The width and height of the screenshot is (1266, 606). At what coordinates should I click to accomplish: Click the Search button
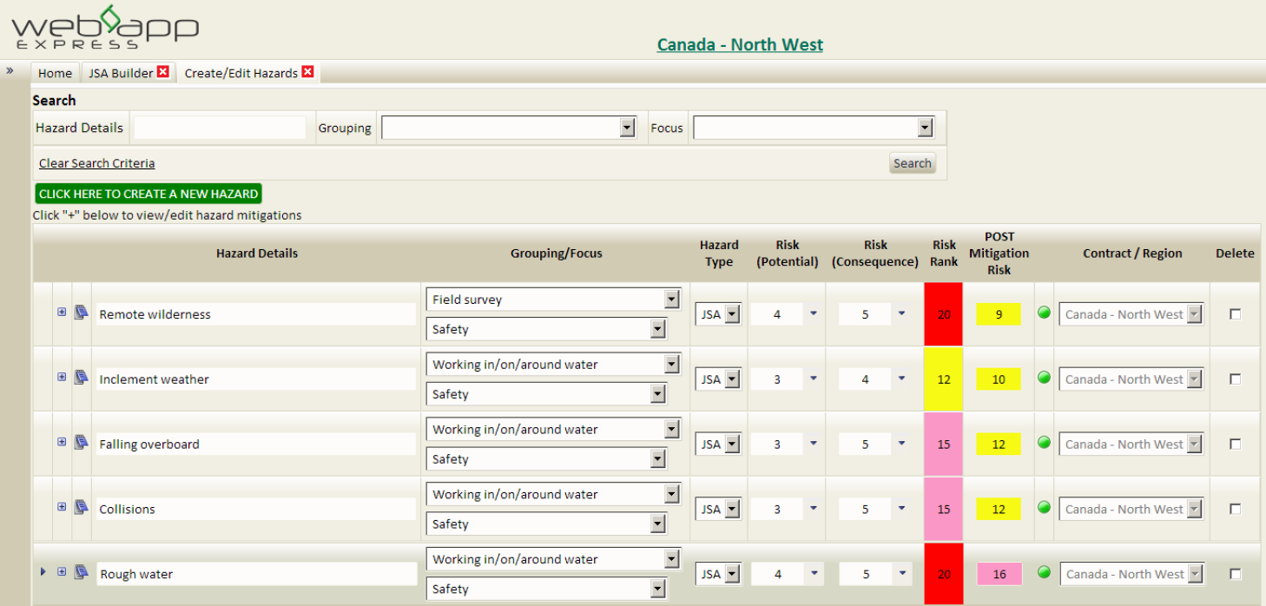[912, 163]
